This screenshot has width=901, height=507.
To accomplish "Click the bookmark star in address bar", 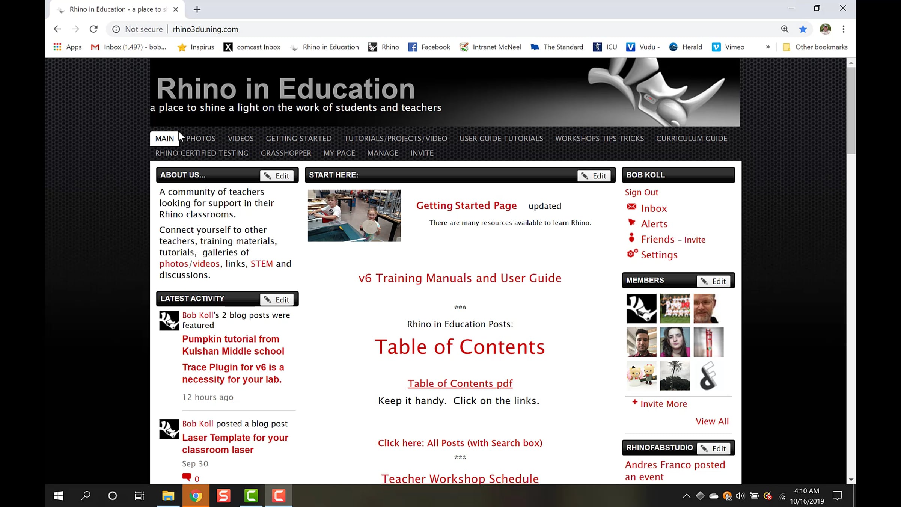I will click(x=803, y=29).
